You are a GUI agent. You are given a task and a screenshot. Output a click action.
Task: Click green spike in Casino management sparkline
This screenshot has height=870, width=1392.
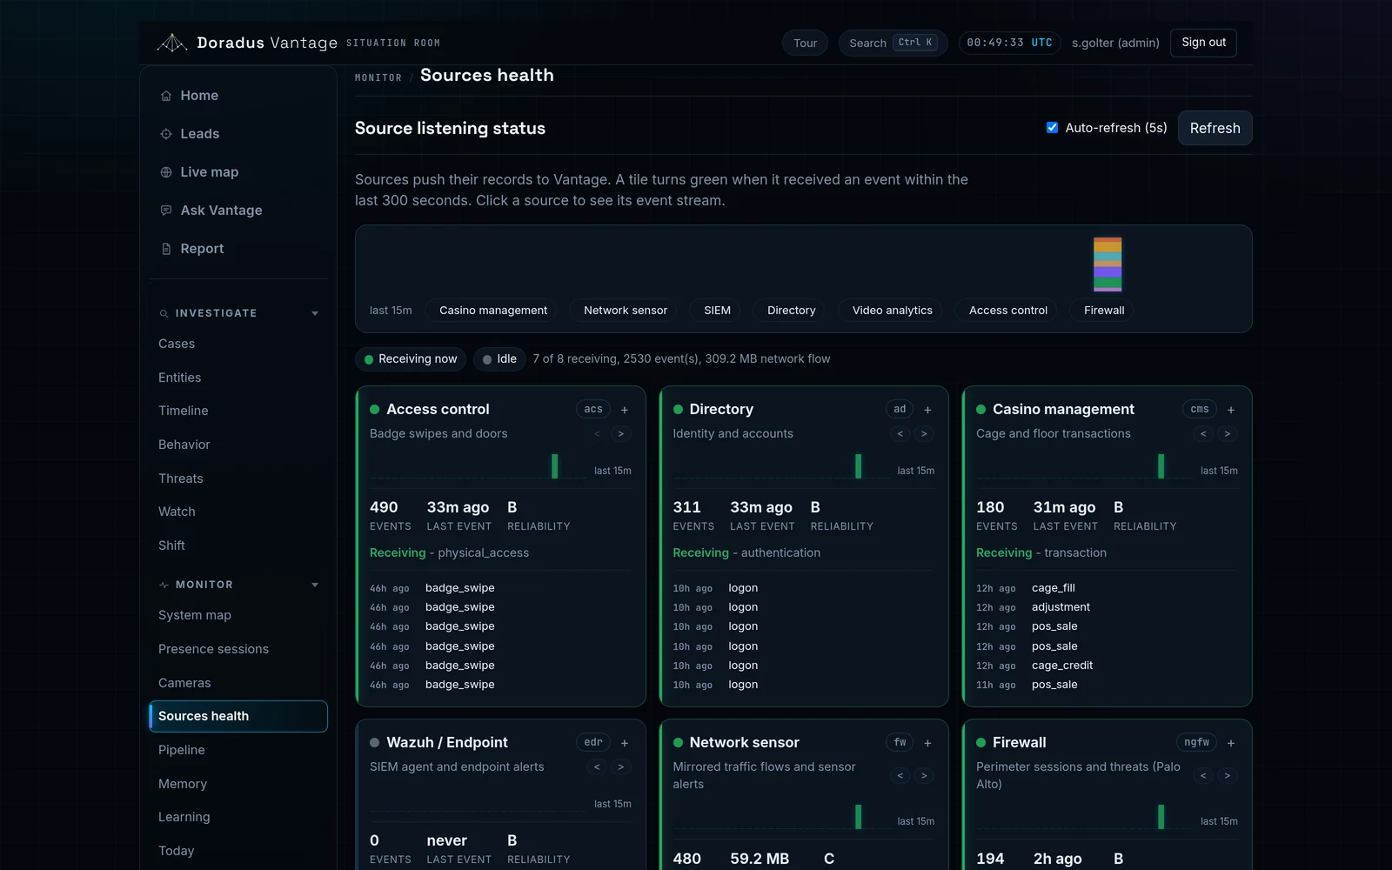[x=1161, y=465]
